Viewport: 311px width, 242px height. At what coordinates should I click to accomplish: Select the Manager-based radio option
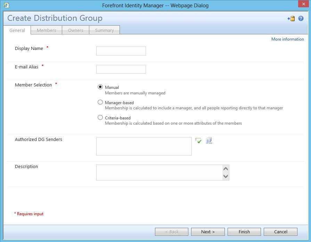[x=100, y=102]
